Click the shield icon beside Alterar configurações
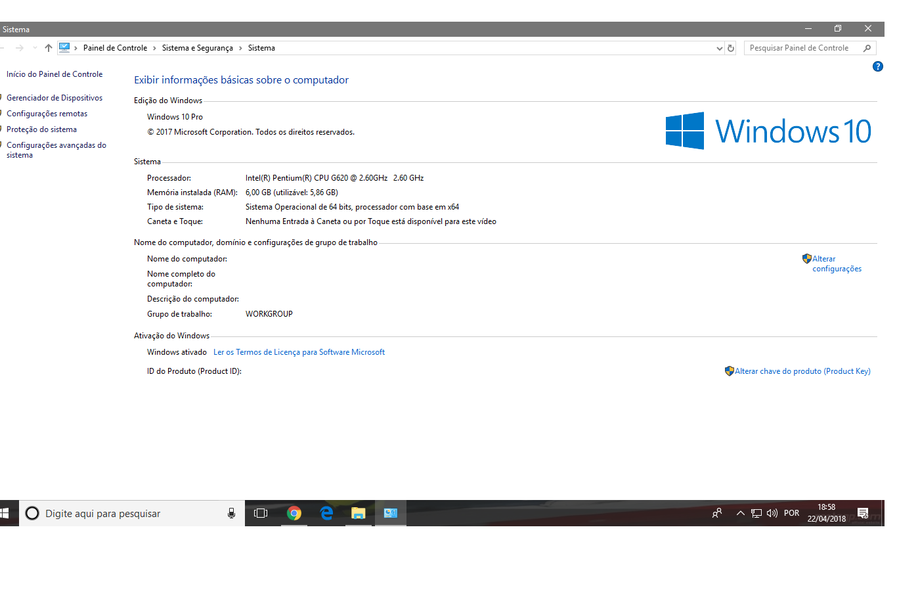The height and width of the screenshot is (613, 897). pos(807,259)
